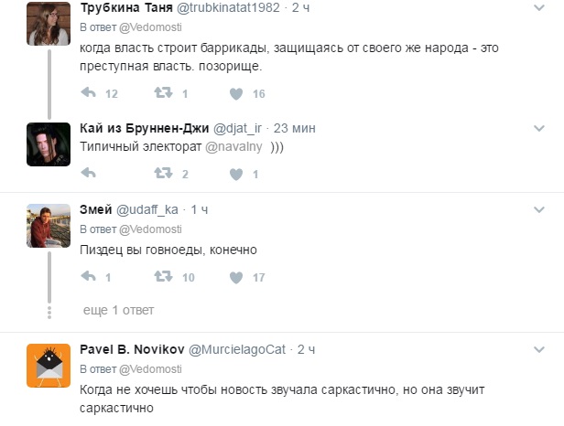Viewport: 564px width, 426px height.
Task: Open Трубкина Таня's avatar photo
Action: coord(49,24)
